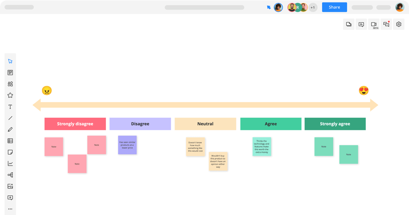Expand more tools with the three dots

click(x=10, y=209)
